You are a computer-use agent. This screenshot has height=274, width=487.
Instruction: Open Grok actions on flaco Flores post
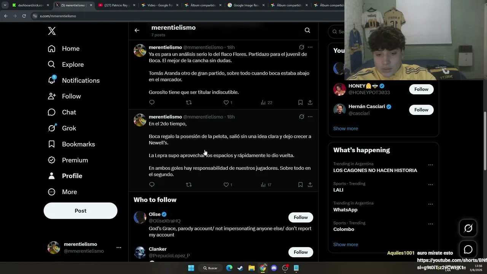(301, 47)
